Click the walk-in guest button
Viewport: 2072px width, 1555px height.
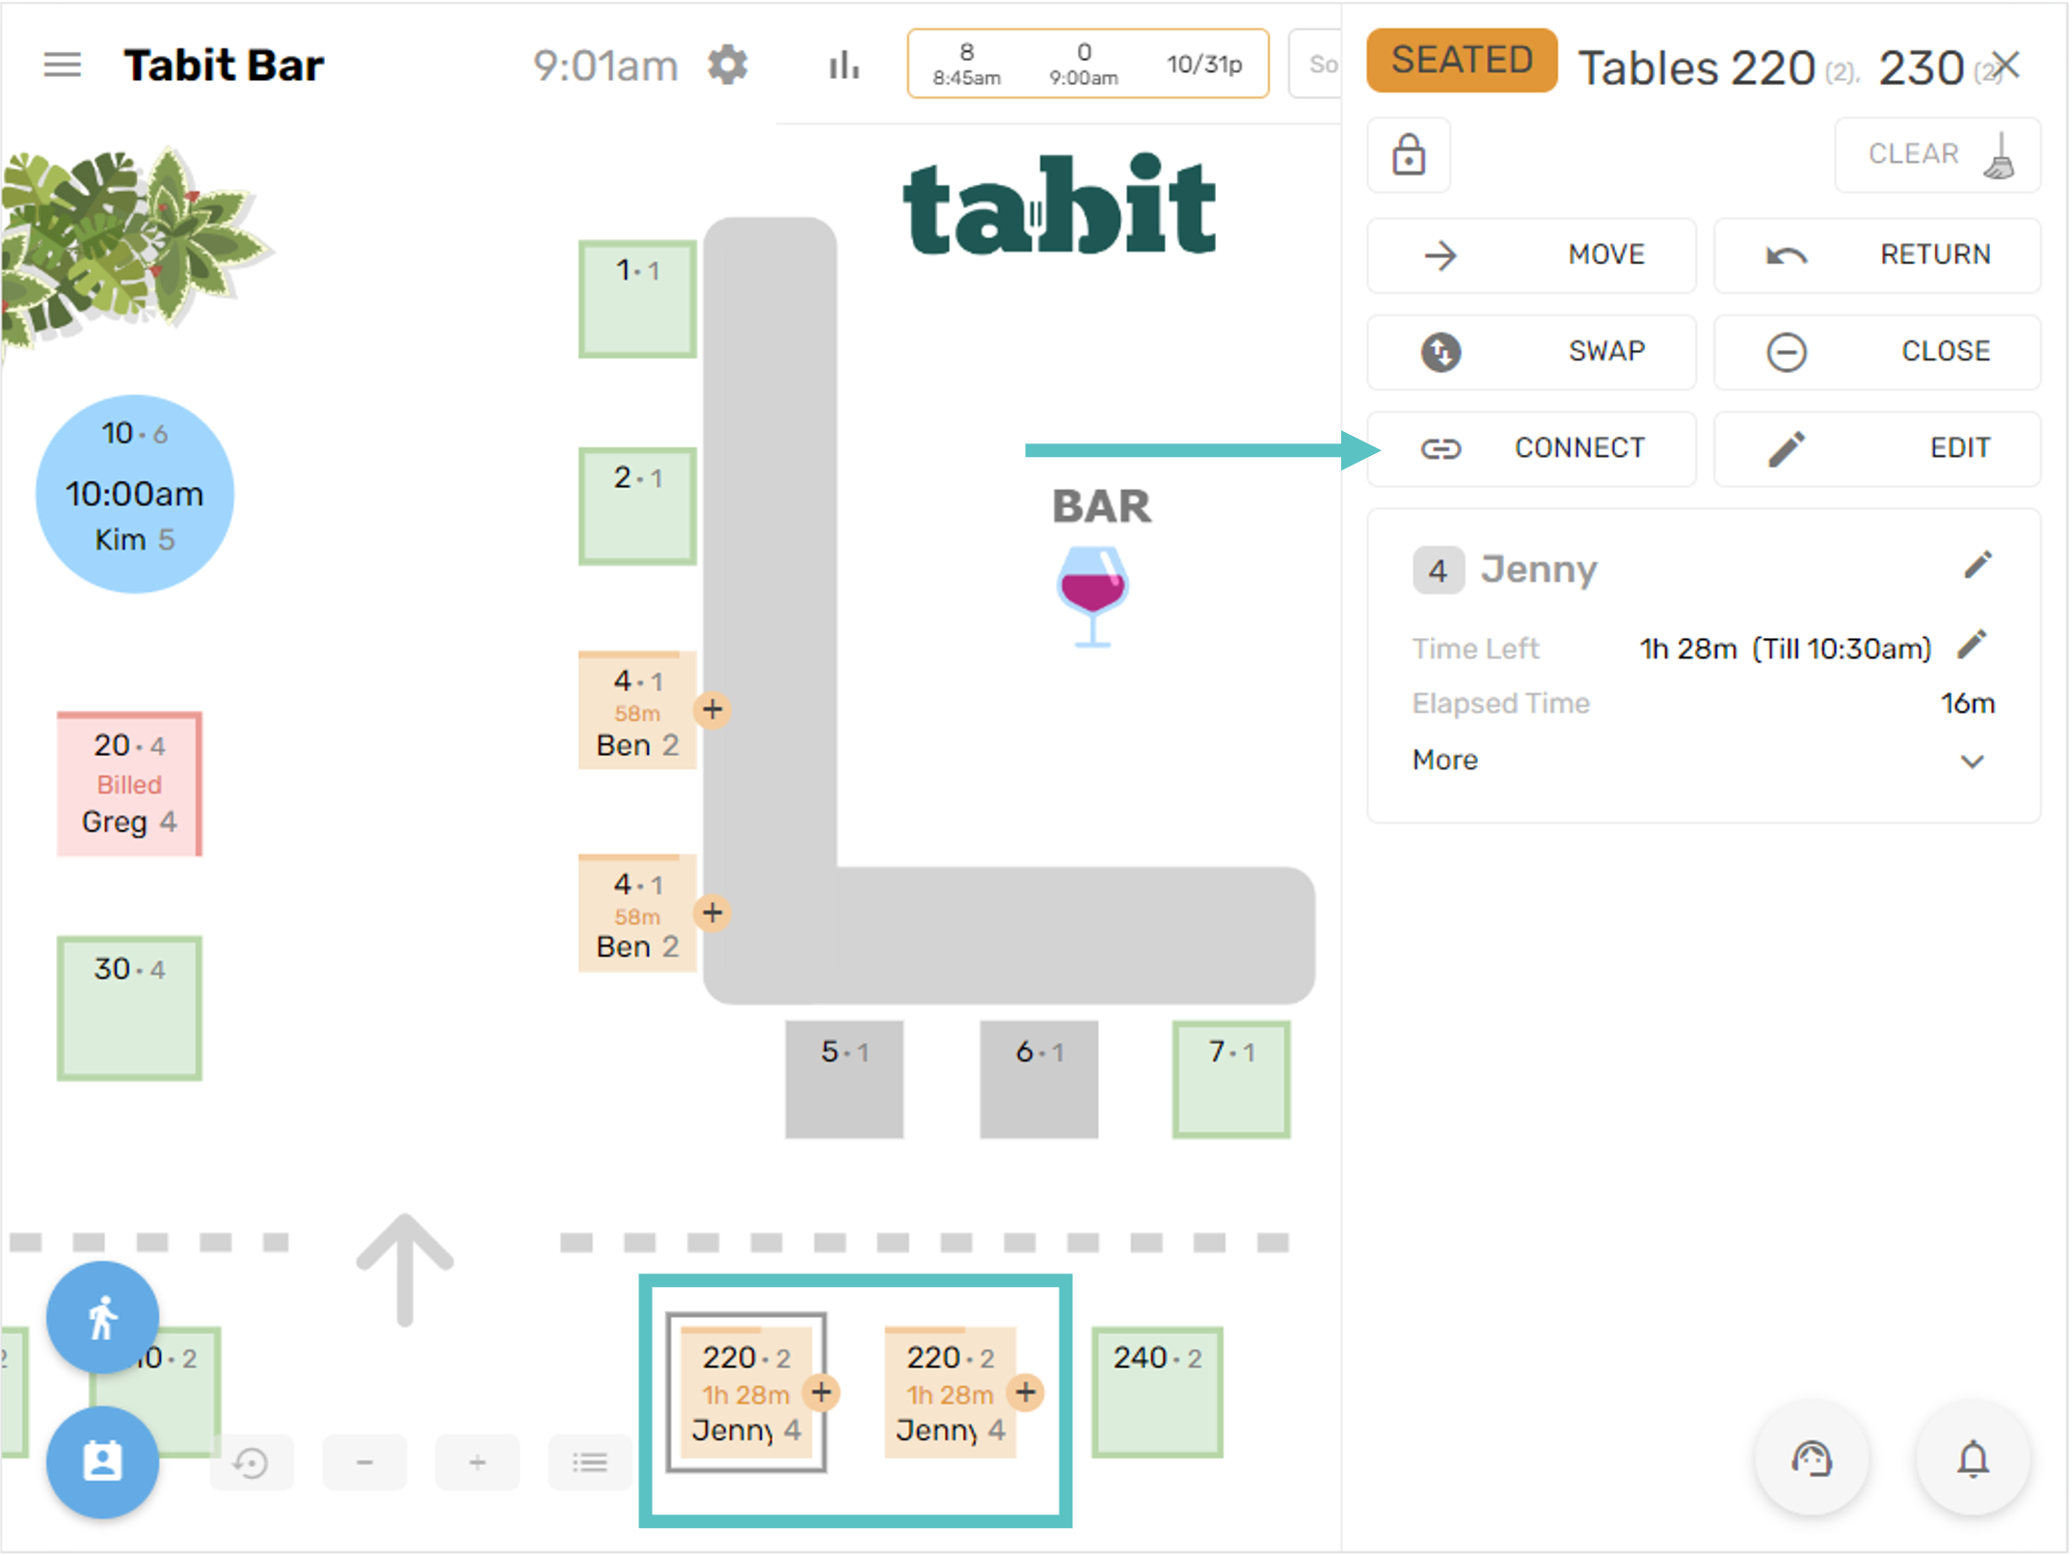point(102,1317)
